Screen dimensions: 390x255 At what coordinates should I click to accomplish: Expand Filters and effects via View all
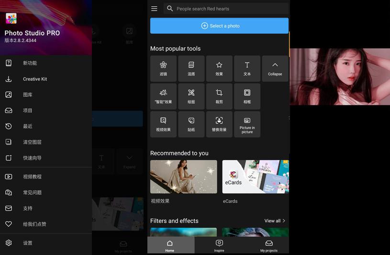275,221
